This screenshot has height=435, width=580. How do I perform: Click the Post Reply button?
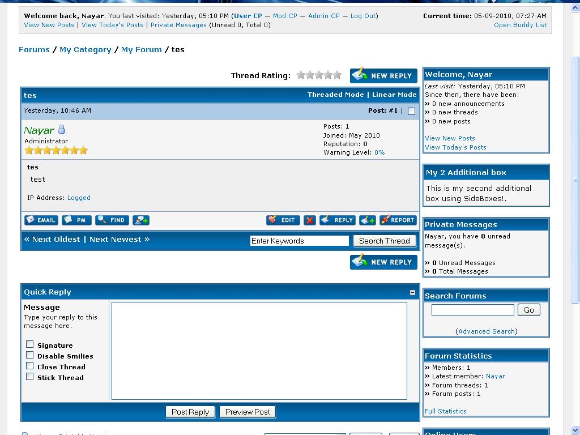190,412
